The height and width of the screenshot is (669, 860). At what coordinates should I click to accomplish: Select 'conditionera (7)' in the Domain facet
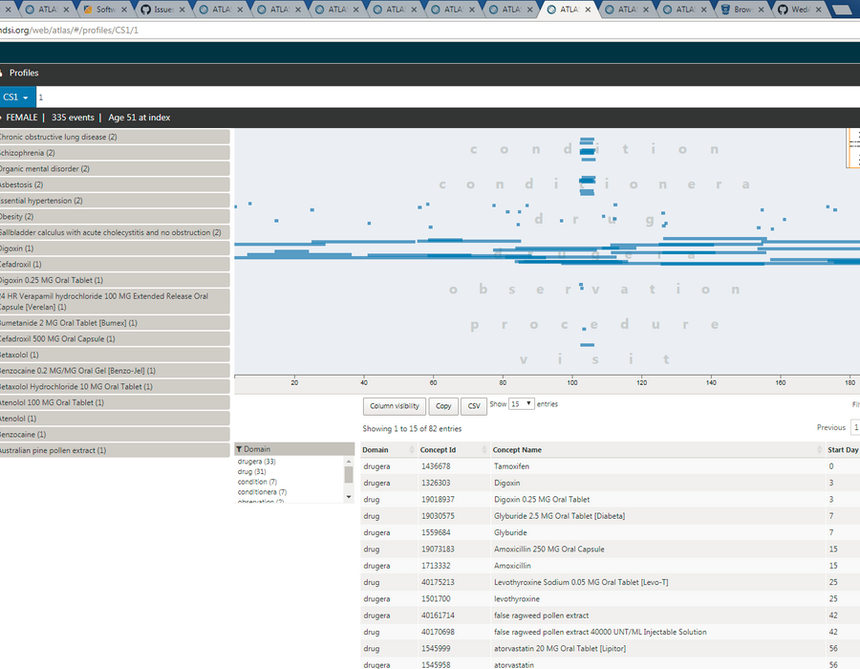click(x=262, y=492)
